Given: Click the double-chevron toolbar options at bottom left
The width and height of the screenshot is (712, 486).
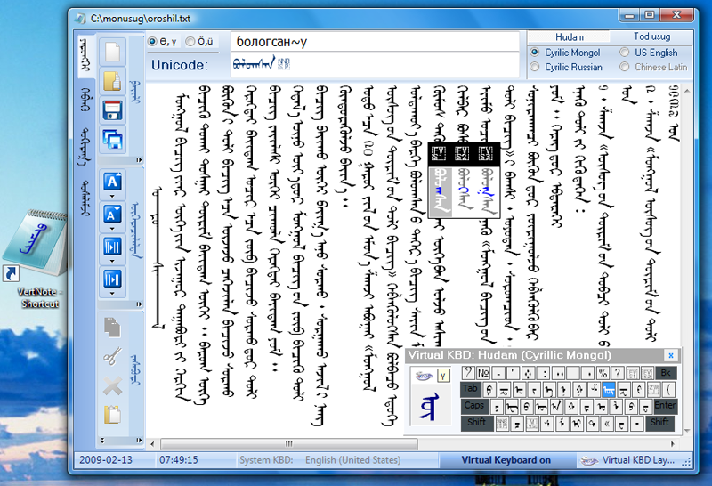Looking at the screenshot, I should click(x=102, y=440).
